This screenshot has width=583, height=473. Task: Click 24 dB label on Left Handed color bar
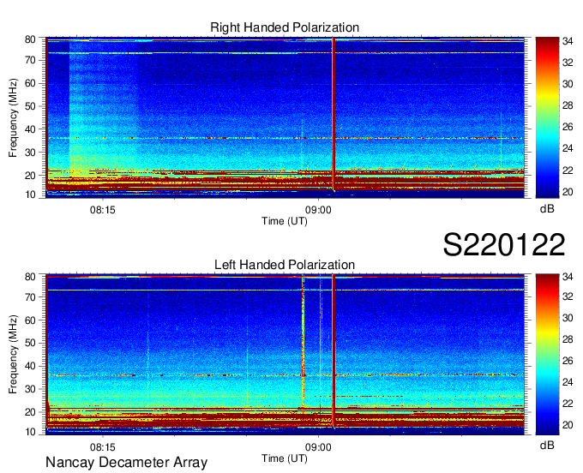pyautogui.click(x=568, y=382)
